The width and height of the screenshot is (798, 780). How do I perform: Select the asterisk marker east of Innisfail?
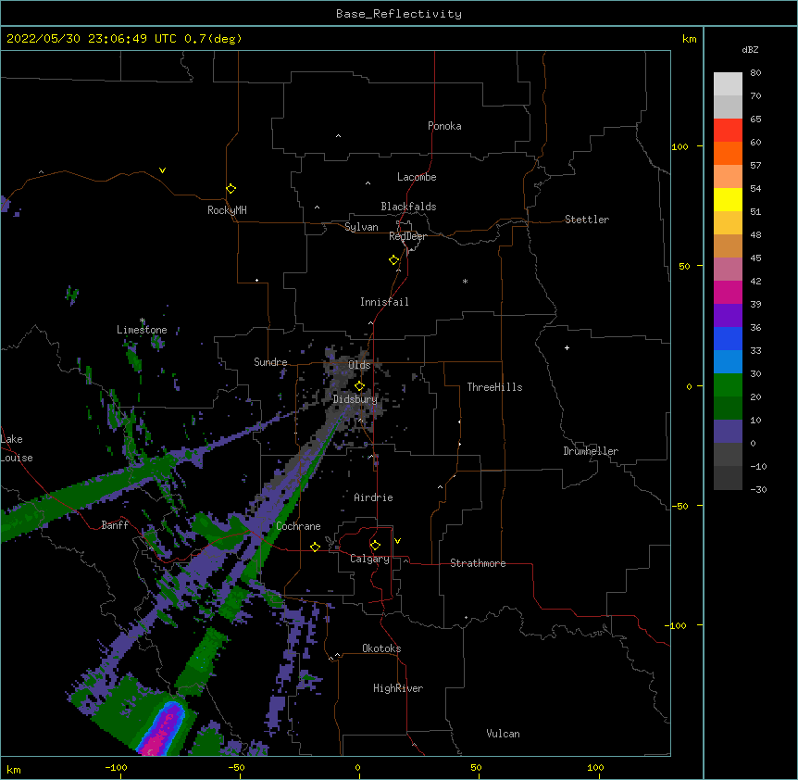pyautogui.click(x=465, y=281)
